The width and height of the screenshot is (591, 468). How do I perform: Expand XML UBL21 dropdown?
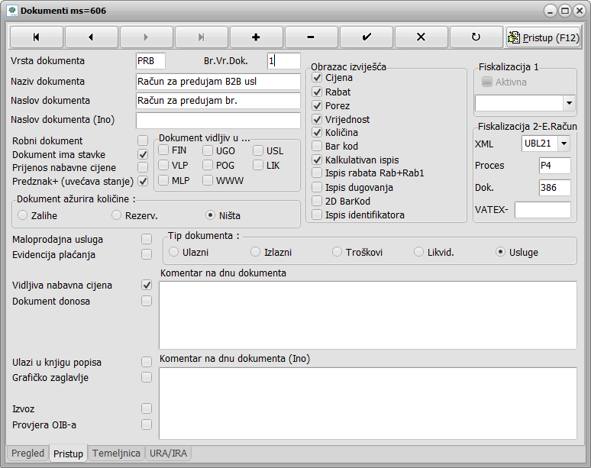564,143
